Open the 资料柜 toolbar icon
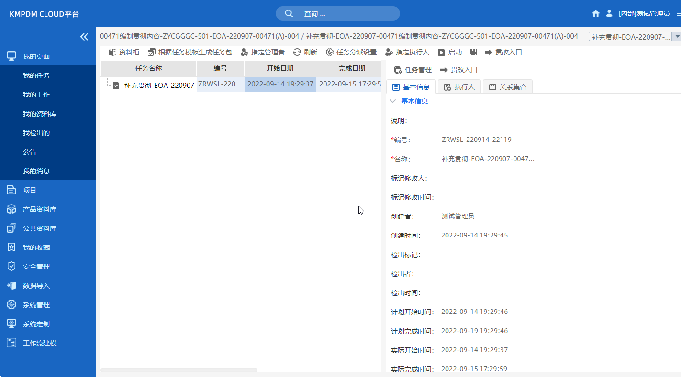The width and height of the screenshot is (681, 377). [123, 52]
